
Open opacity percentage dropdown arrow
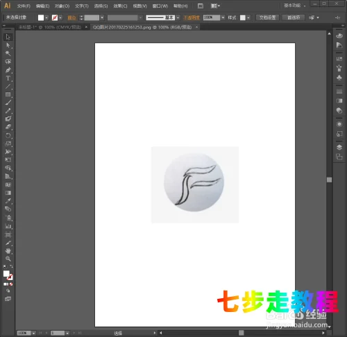(223, 17)
